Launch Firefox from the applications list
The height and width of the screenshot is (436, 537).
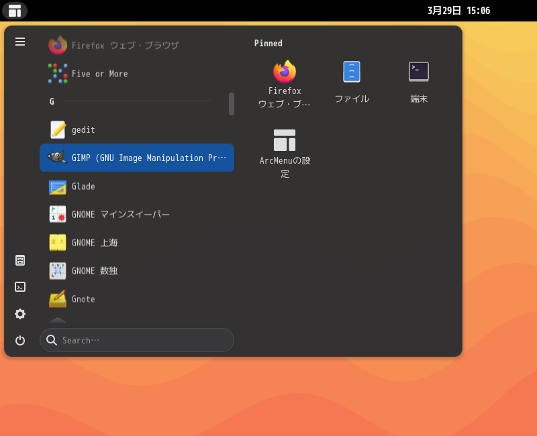point(137,45)
